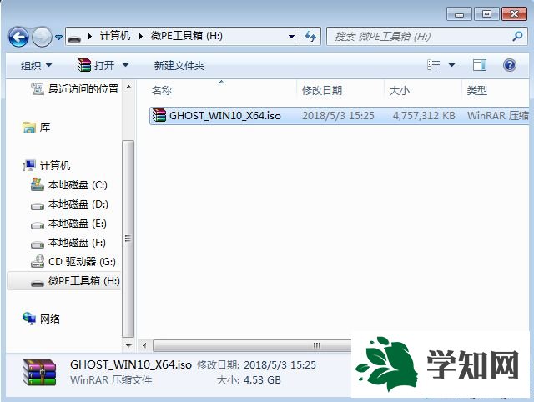534x402 pixels.
Task: Open 本地磁盘 (D:) in the tree
Action: [x=78, y=204]
